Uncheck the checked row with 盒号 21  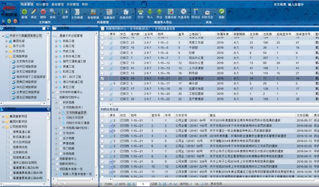point(102,78)
